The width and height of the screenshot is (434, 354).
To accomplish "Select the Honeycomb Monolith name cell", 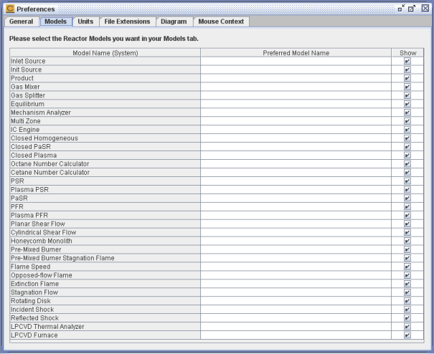I will click(x=105, y=241).
